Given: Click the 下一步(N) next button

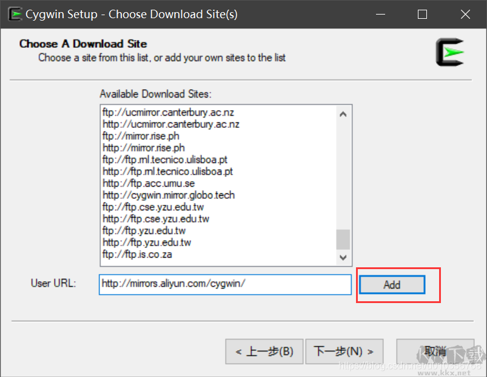Looking at the screenshot, I should pos(344,352).
